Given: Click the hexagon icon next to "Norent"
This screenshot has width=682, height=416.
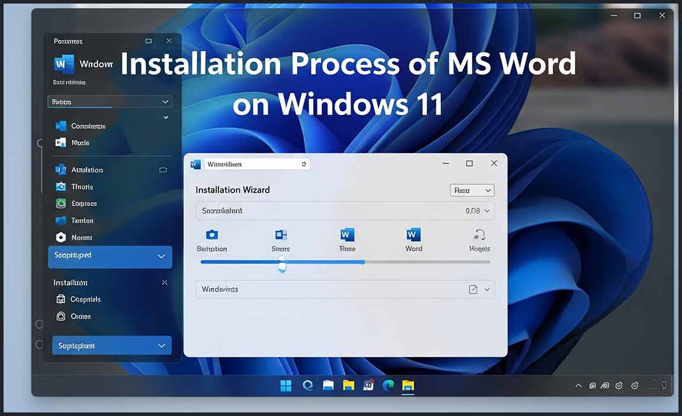Looking at the screenshot, I should pos(60,237).
